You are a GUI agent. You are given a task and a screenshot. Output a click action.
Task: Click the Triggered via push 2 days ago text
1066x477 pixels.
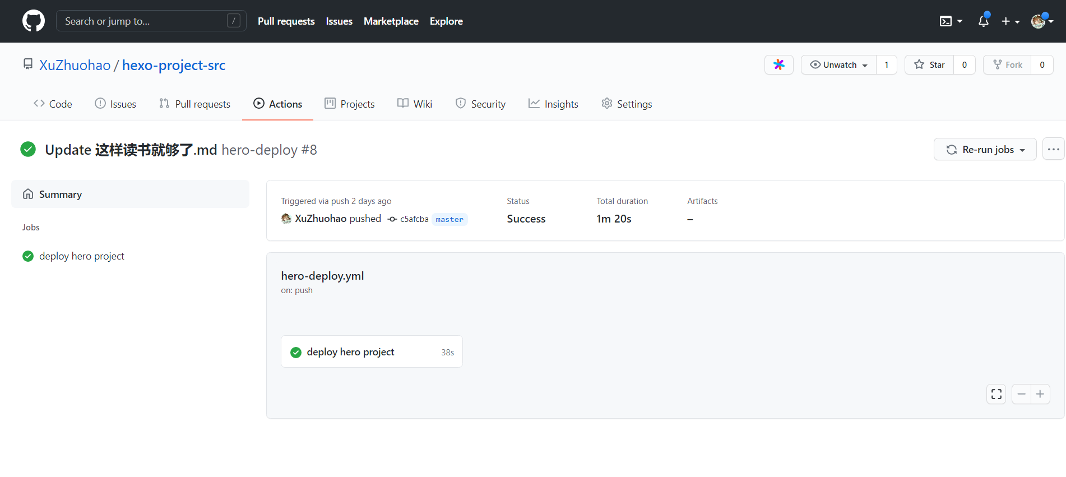coord(336,201)
